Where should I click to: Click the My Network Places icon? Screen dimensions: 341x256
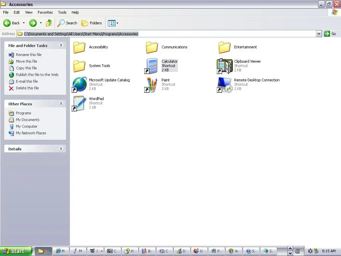tap(11, 133)
